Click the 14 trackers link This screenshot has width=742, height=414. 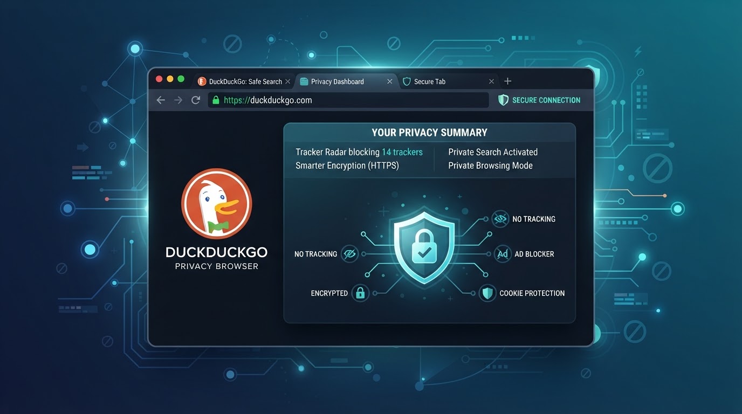[402, 152]
